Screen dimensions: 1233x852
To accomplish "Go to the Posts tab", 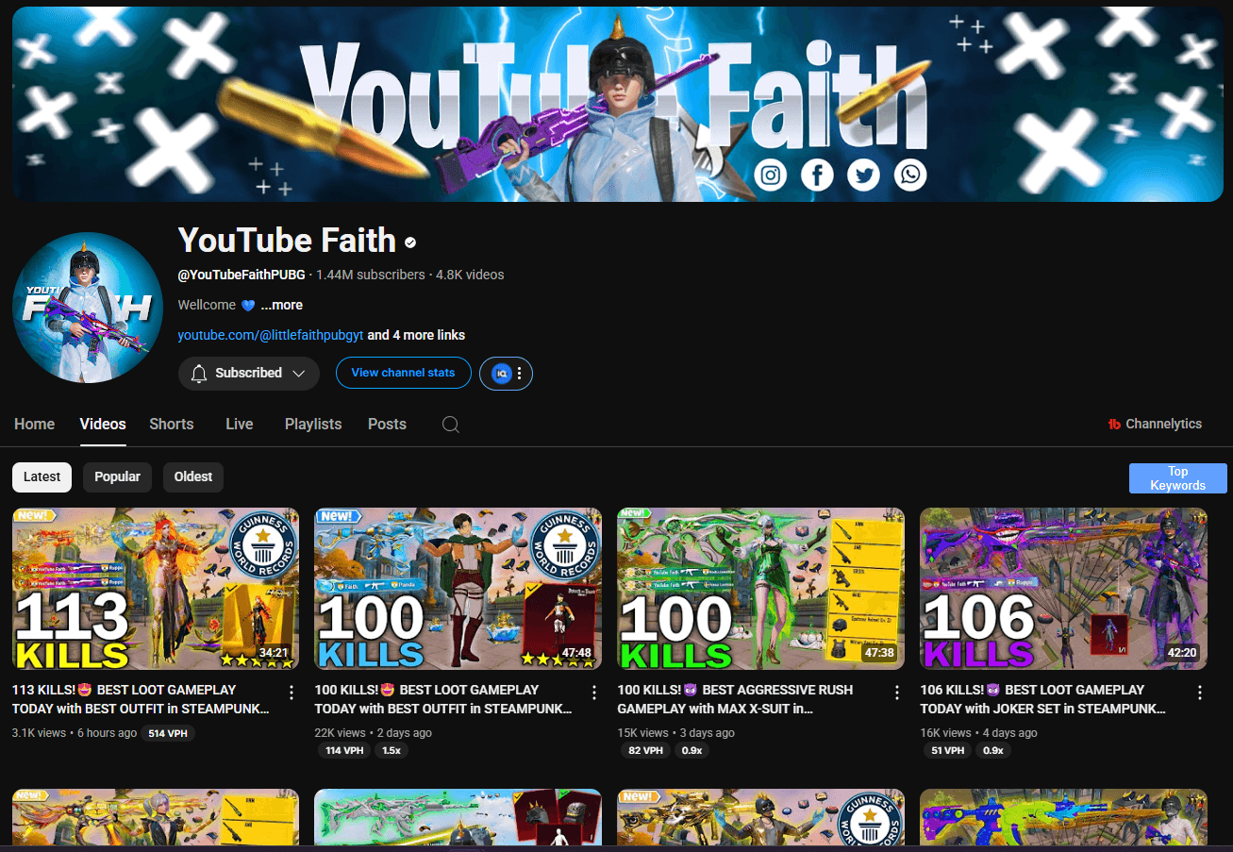I will click(387, 425).
